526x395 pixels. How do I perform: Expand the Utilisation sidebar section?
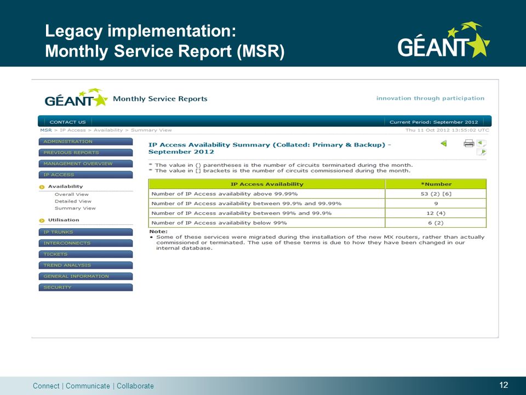(x=64, y=220)
